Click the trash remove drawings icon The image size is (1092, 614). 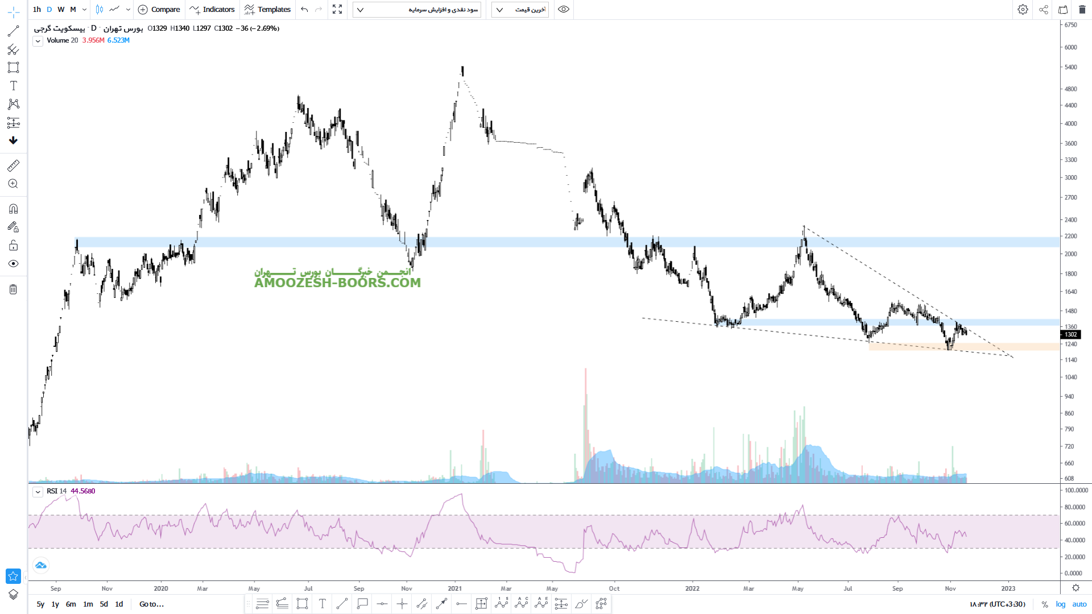[13, 289]
